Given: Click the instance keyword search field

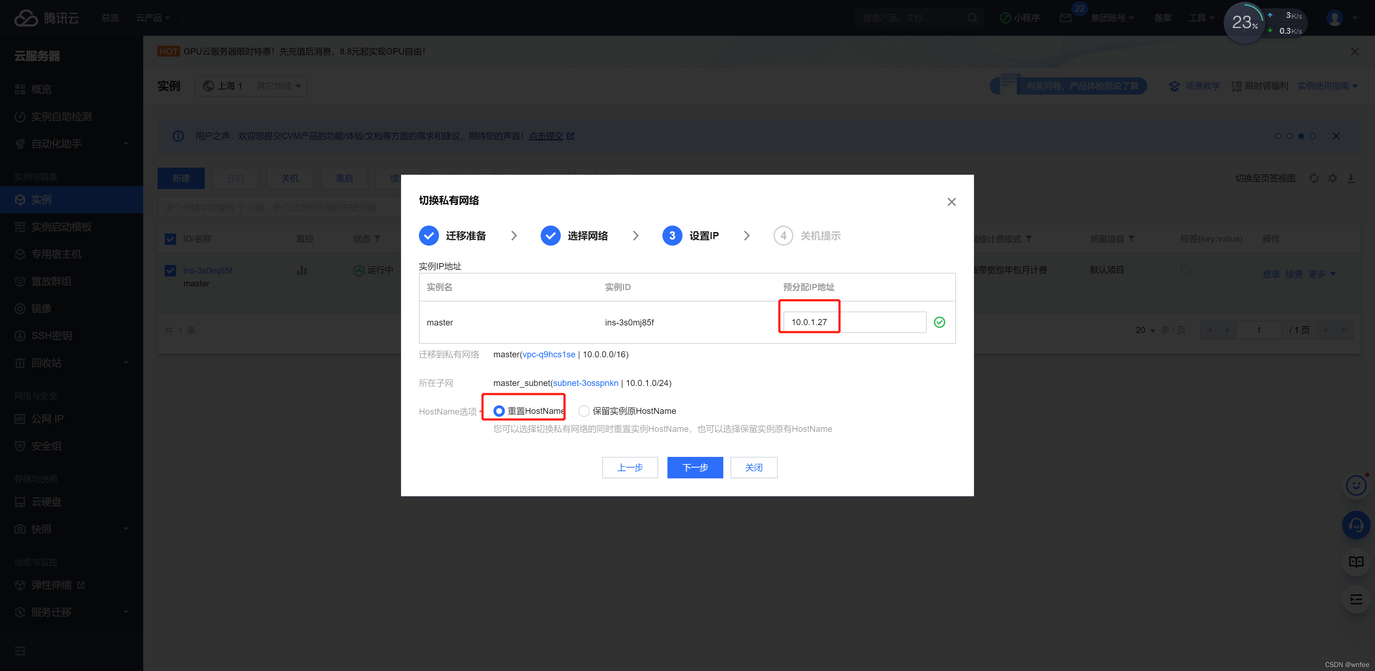Looking at the screenshot, I should click(x=279, y=208).
